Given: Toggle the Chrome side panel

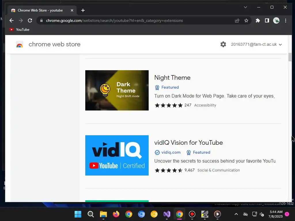Looking at the screenshot, I should click(x=267, y=20).
